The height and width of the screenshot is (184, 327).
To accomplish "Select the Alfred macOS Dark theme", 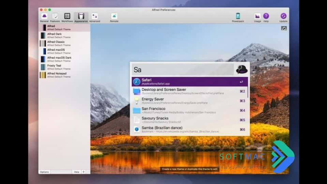I will click(64, 59).
